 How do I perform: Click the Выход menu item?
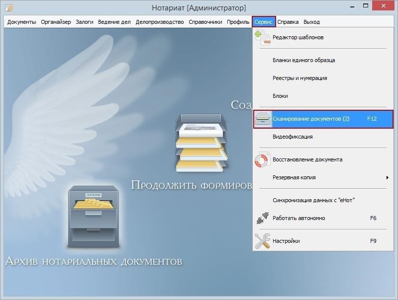tap(312, 22)
